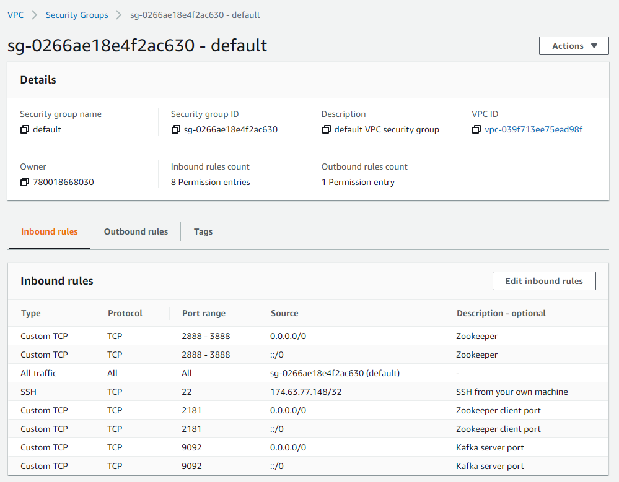The image size is (619, 482).
Task: Open the Actions dropdown menu
Action: [x=574, y=46]
